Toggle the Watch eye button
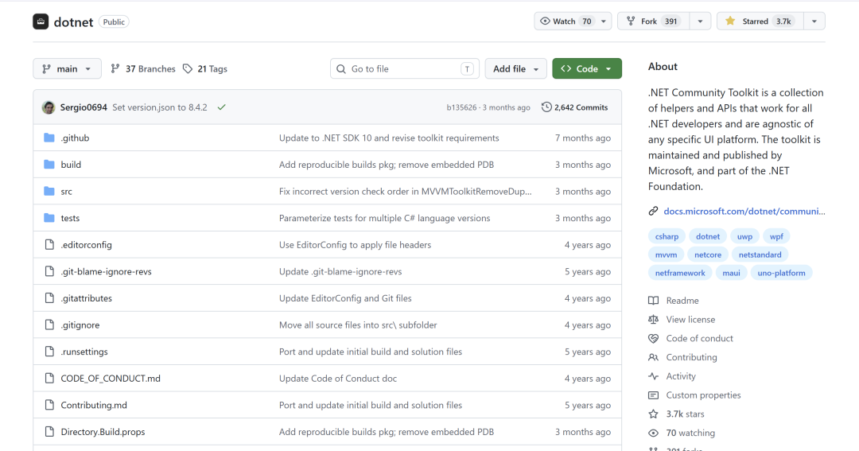The height and width of the screenshot is (451, 859). click(x=566, y=21)
